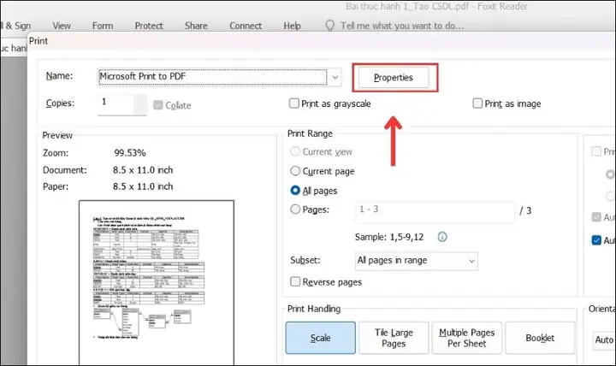The width and height of the screenshot is (616, 366).
Task: Enable Print as grayscale
Action: click(x=293, y=103)
